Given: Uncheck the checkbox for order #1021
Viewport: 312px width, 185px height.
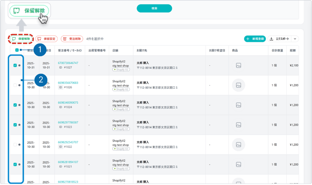Looking at the screenshot, I should click(15, 165).
